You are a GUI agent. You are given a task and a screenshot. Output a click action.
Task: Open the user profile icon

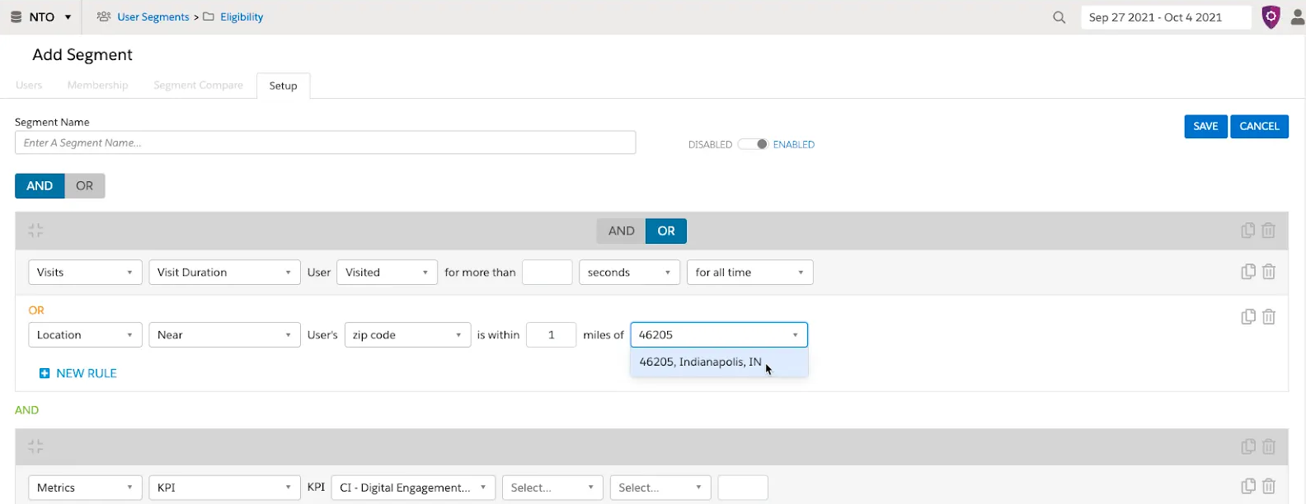pyautogui.click(x=1298, y=17)
